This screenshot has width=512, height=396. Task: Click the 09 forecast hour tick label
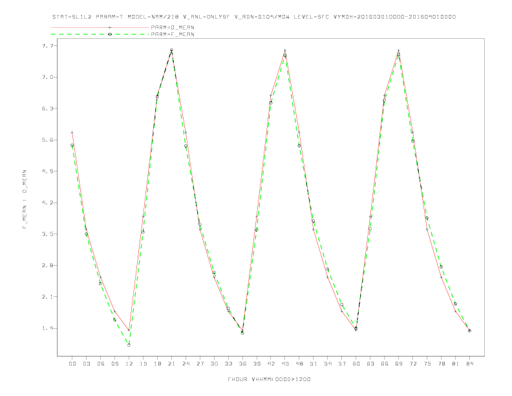tap(114, 364)
